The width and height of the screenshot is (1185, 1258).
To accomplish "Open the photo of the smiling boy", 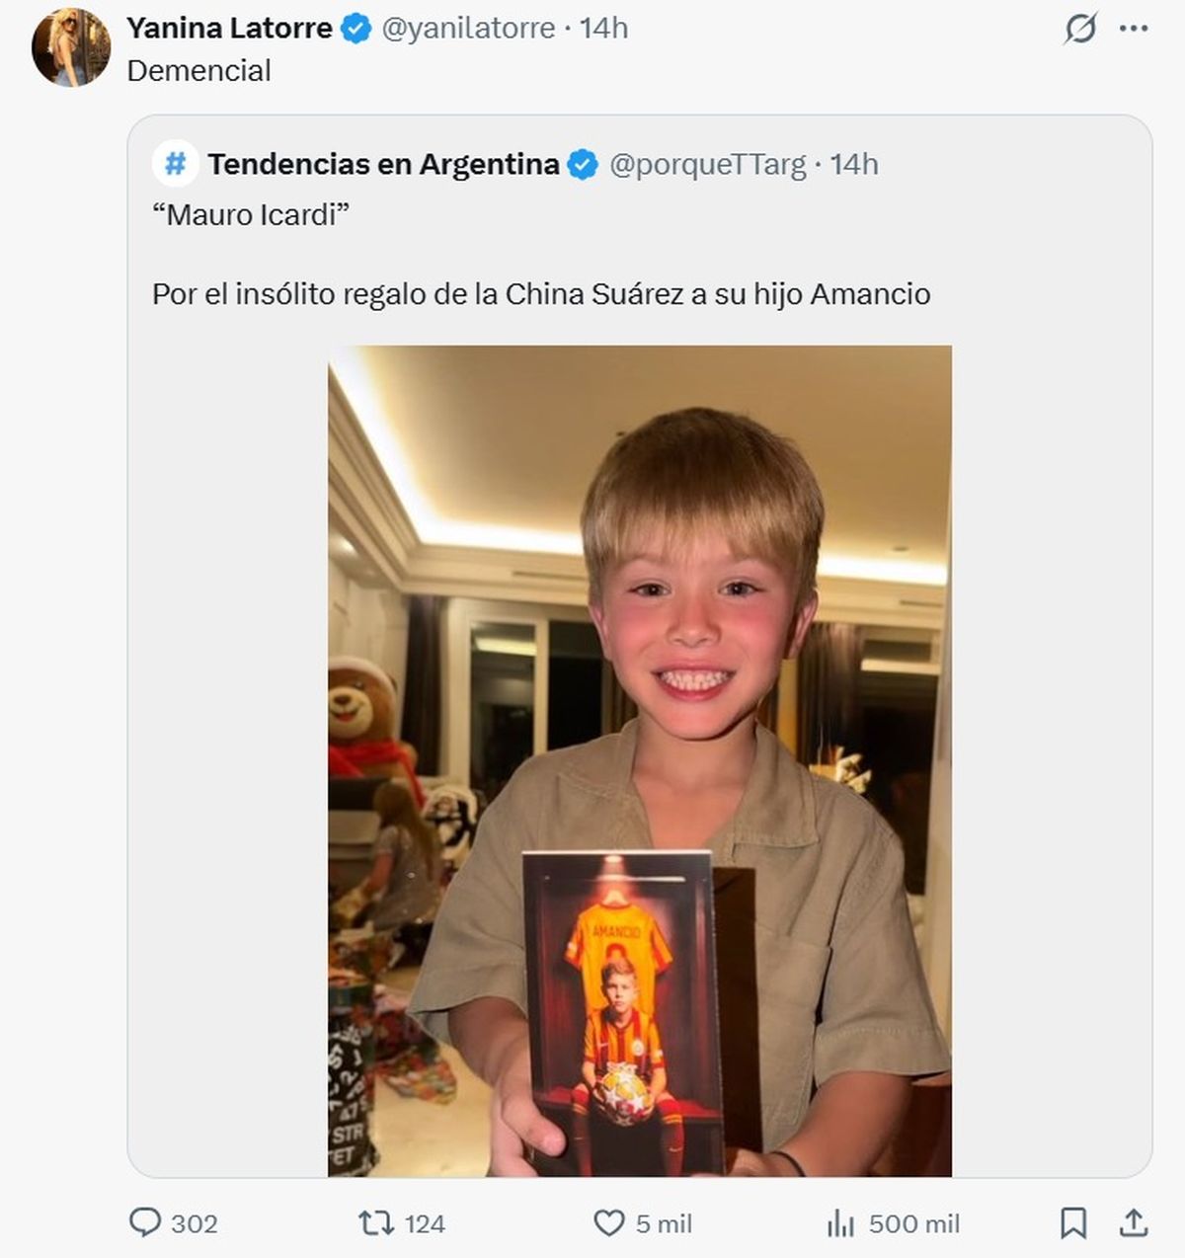I will click(640, 760).
